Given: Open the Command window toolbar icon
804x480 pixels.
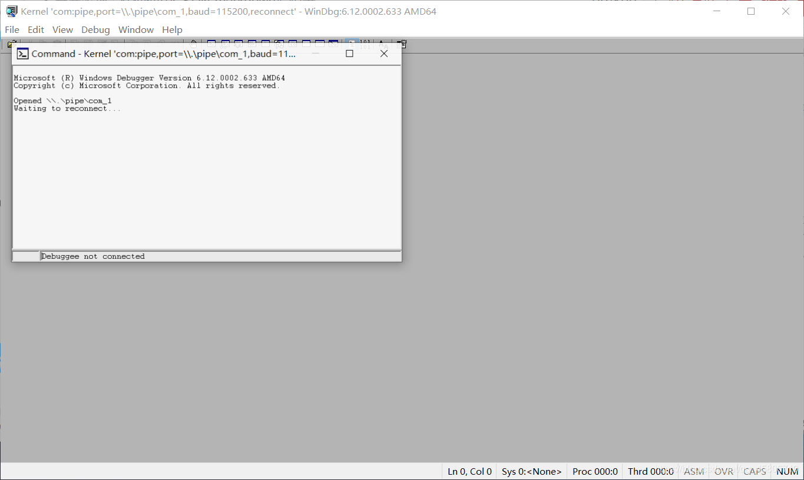Looking at the screenshot, I should coord(211,44).
